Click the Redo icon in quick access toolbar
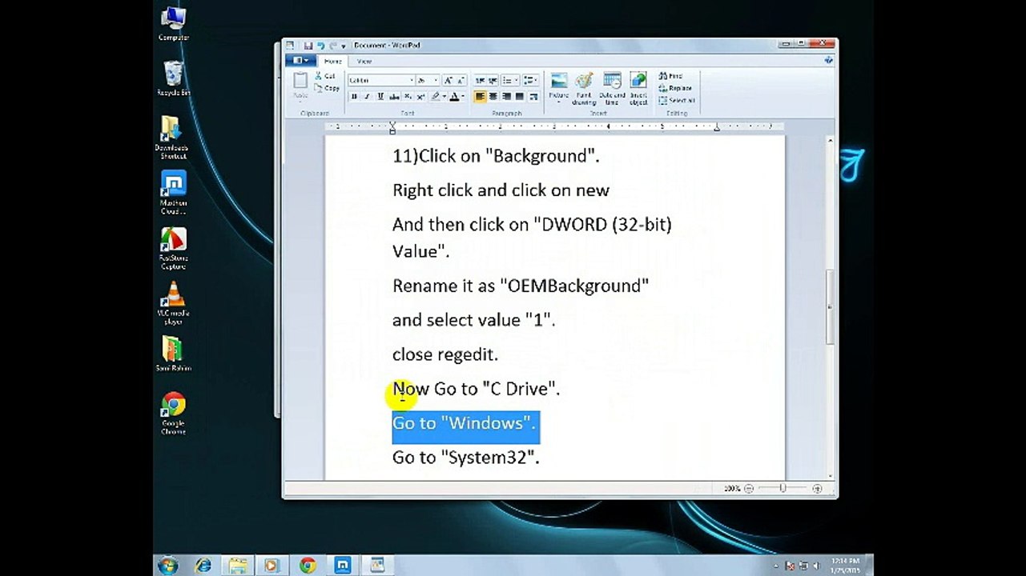The image size is (1026, 576). point(332,46)
